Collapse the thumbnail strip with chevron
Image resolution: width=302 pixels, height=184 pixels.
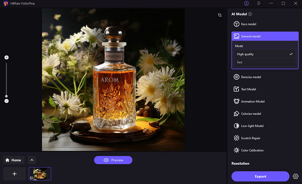coord(32,160)
